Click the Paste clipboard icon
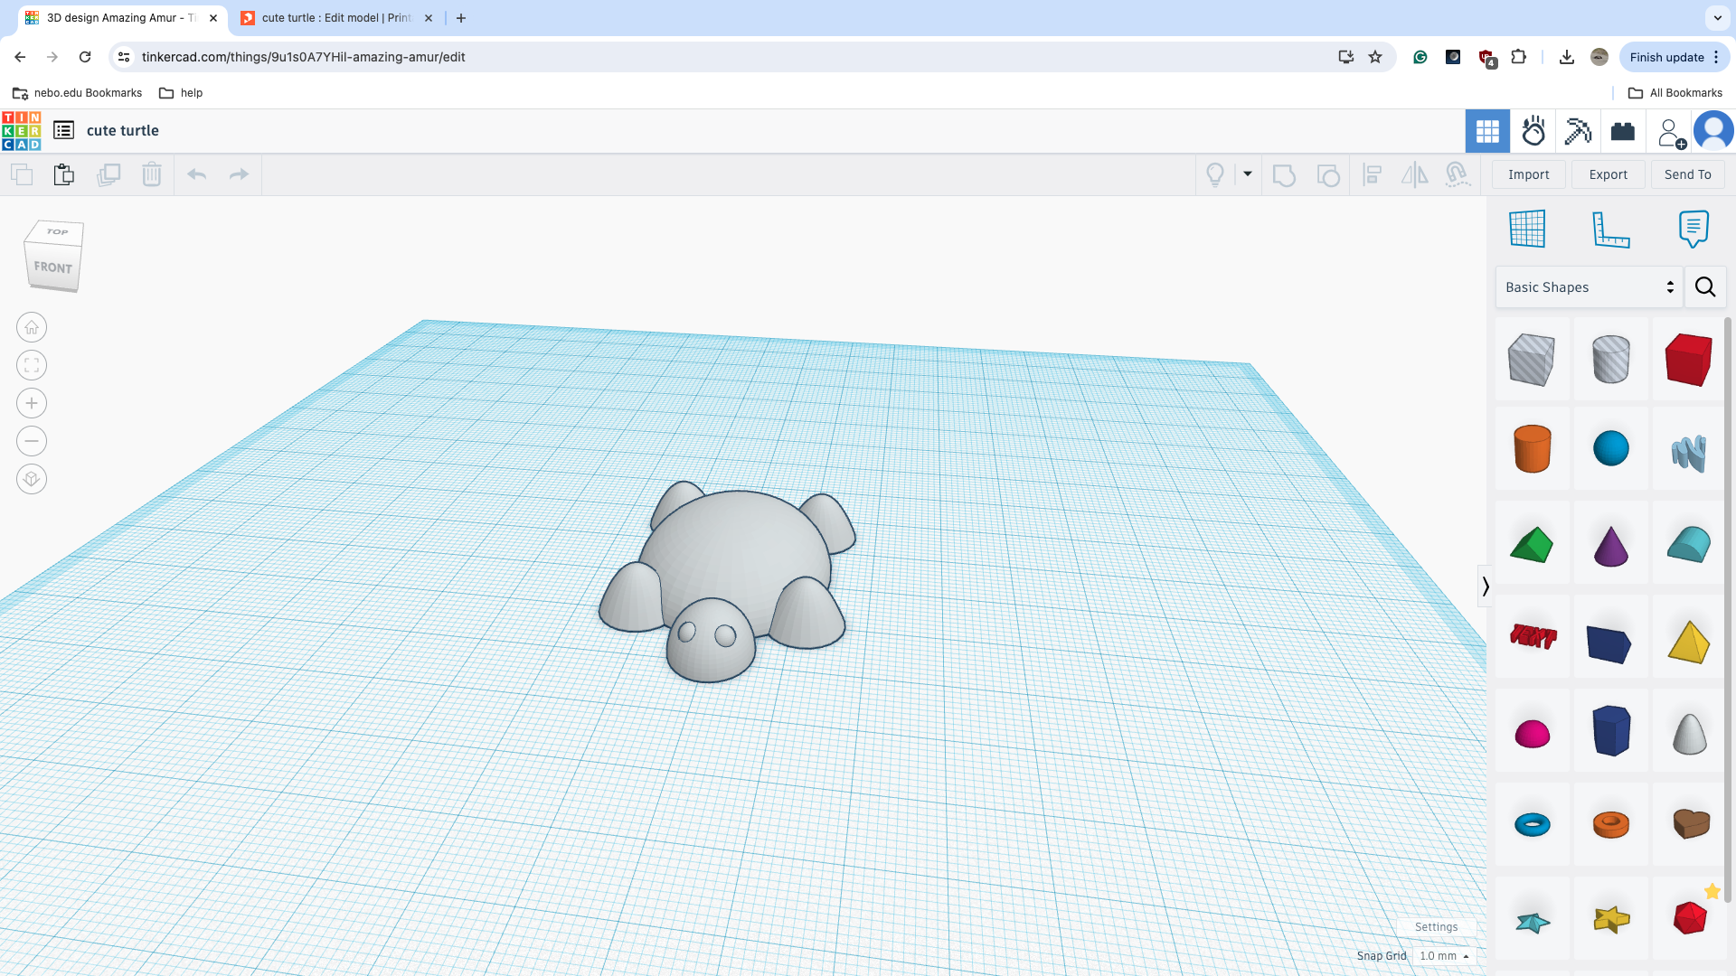 [x=63, y=174]
